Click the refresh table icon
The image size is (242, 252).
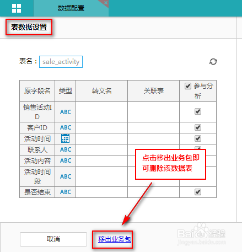pyautogui.click(x=213, y=62)
